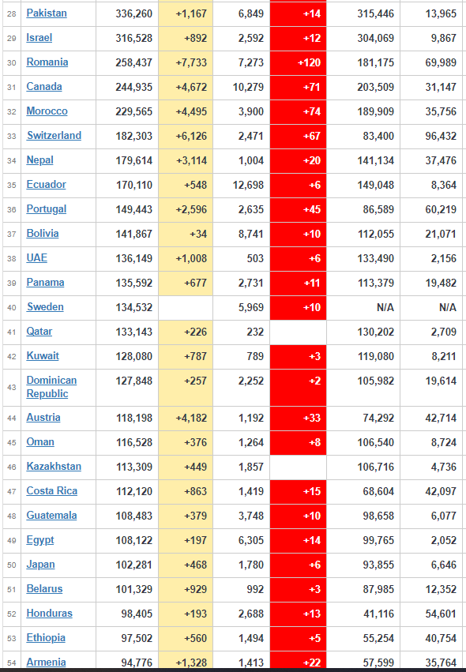
Task: Open the Ethiopia link
Action: (46, 638)
